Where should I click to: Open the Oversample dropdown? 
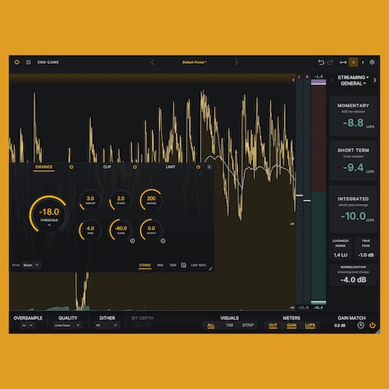(x=27, y=325)
